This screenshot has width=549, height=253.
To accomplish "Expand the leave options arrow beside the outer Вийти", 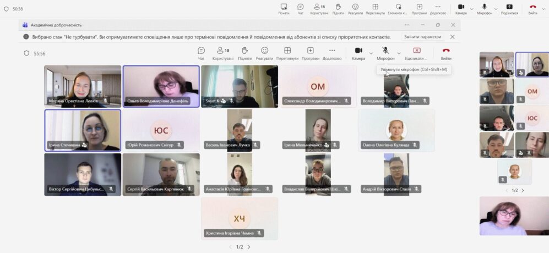I will pyautogui.click(x=543, y=9).
